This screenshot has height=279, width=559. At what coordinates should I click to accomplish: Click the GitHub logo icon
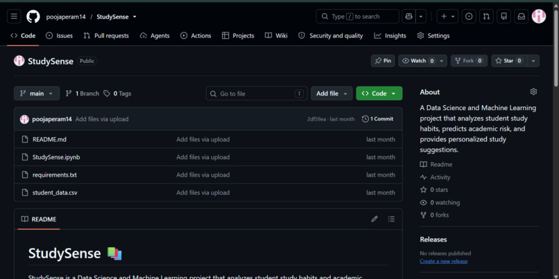[33, 17]
